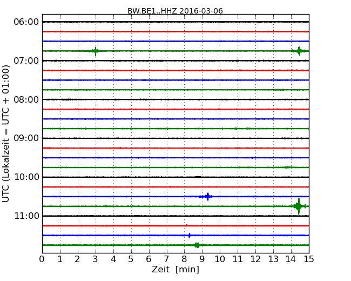
Task: Click x-axis tick label 3
Action: [x=96, y=259]
